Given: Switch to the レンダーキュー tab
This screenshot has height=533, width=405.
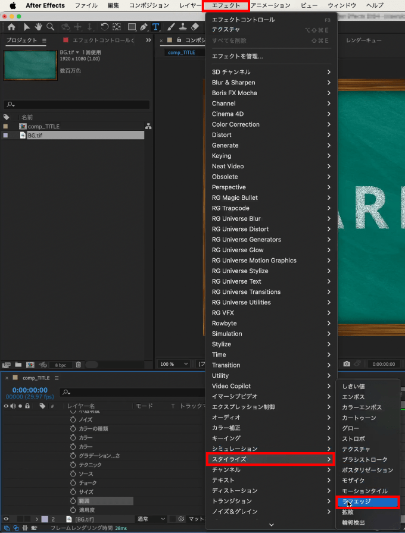Looking at the screenshot, I should [x=363, y=40].
